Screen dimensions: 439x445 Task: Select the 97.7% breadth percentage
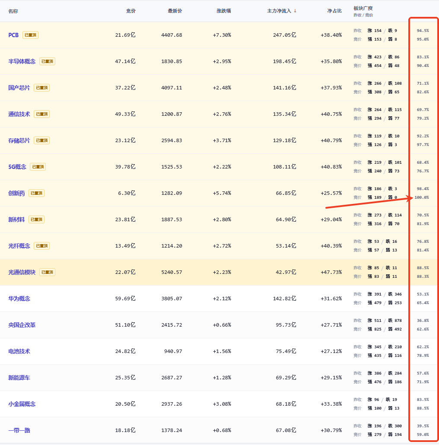click(423, 145)
